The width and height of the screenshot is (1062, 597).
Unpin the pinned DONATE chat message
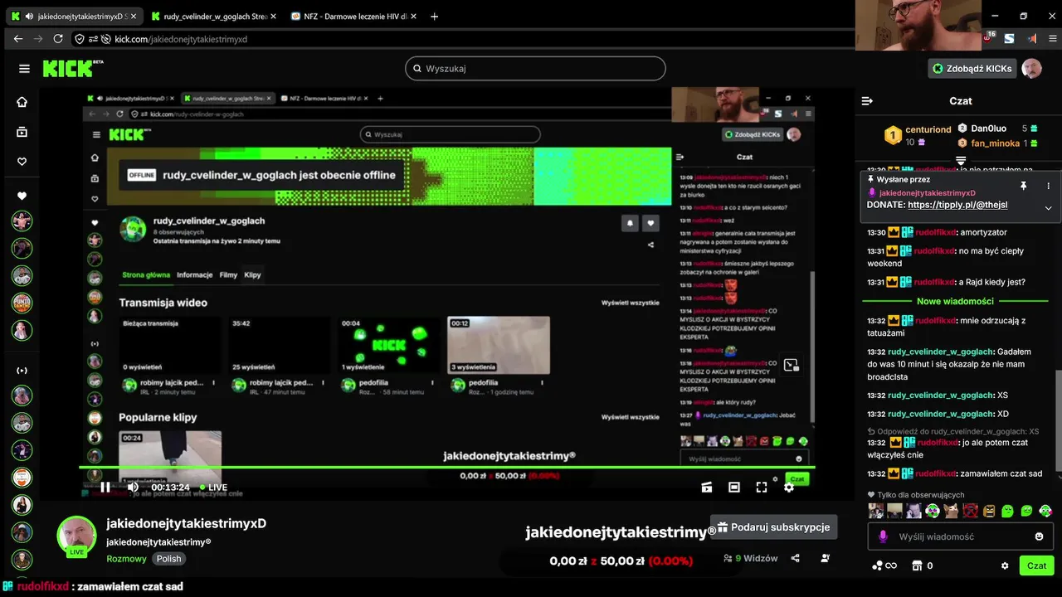point(1023,186)
